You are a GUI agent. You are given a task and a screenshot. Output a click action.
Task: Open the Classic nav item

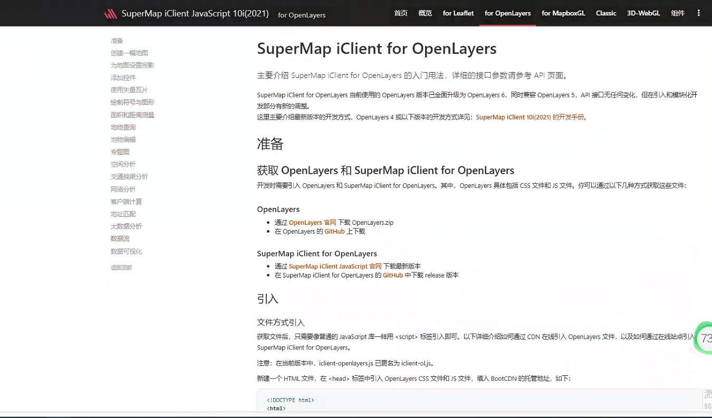(606, 13)
